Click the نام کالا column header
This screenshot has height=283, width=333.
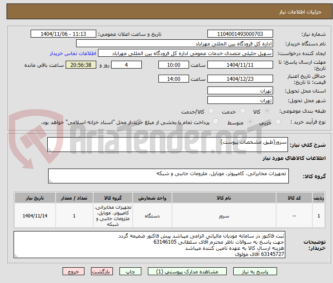224,198
